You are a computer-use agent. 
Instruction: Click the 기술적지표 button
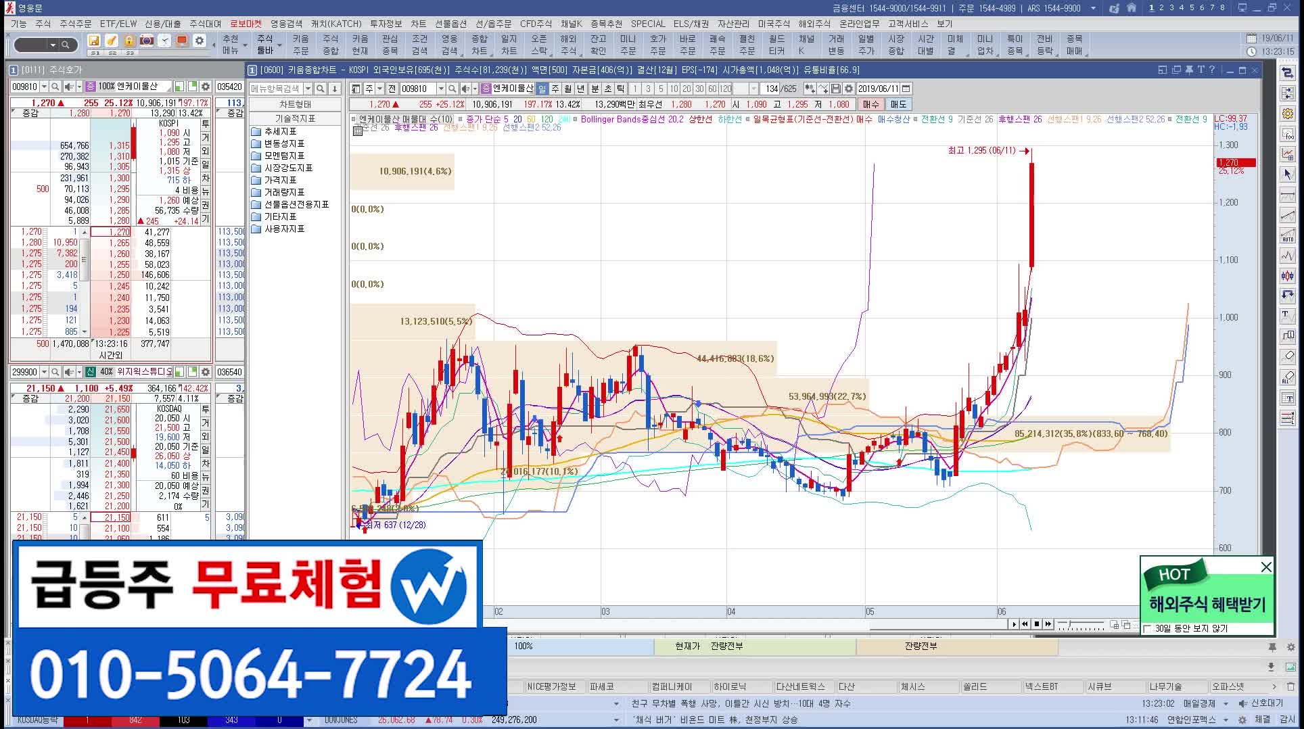pyautogui.click(x=295, y=118)
